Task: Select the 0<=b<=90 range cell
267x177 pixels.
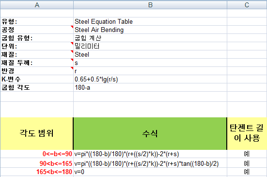Action: [37, 154]
